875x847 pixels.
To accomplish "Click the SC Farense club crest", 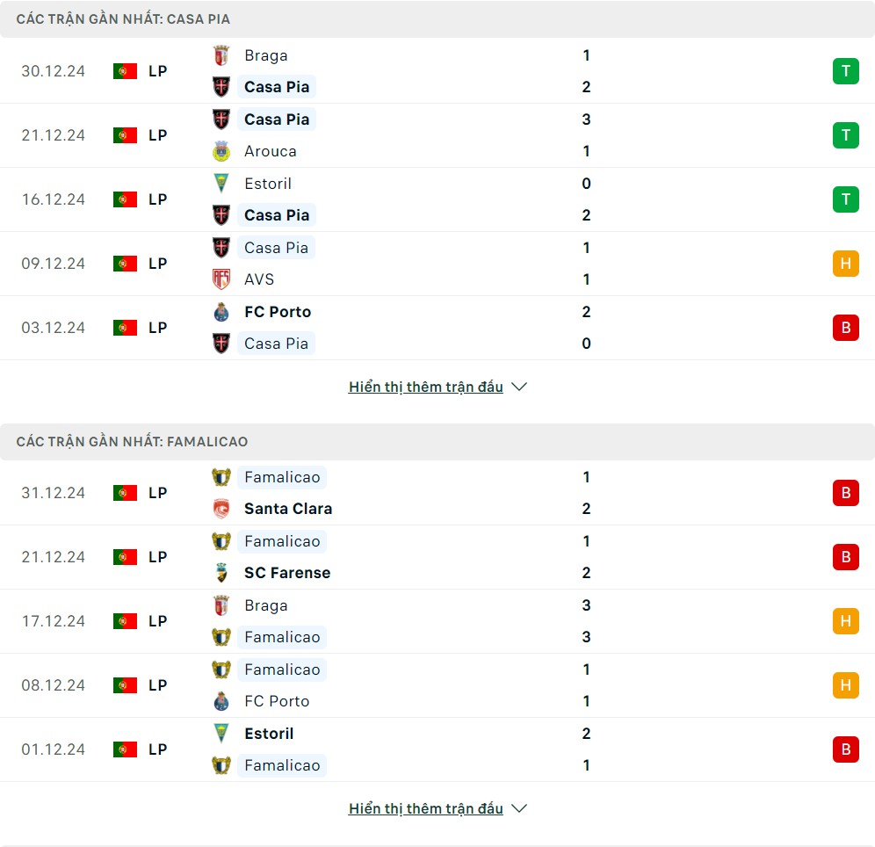I will click(x=221, y=573).
